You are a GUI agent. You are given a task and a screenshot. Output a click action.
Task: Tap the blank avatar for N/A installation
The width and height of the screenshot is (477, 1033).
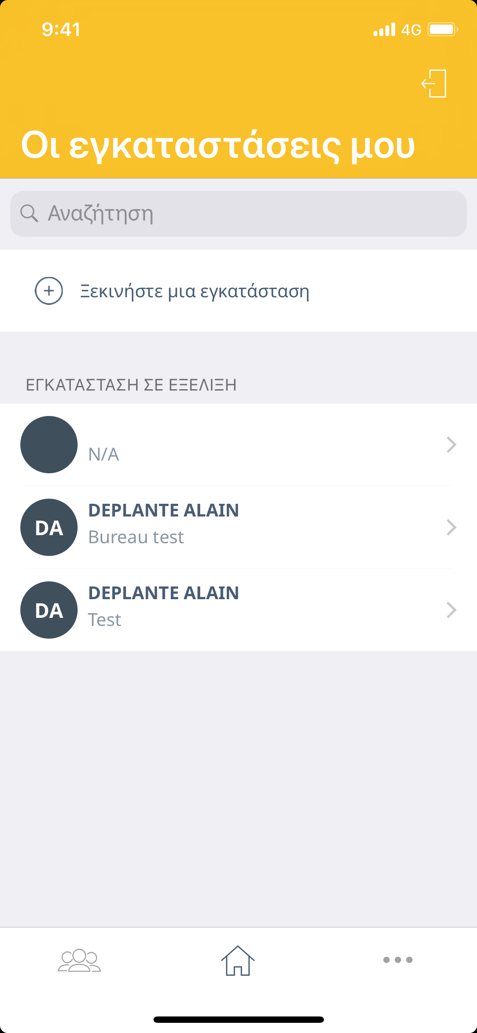click(x=49, y=444)
